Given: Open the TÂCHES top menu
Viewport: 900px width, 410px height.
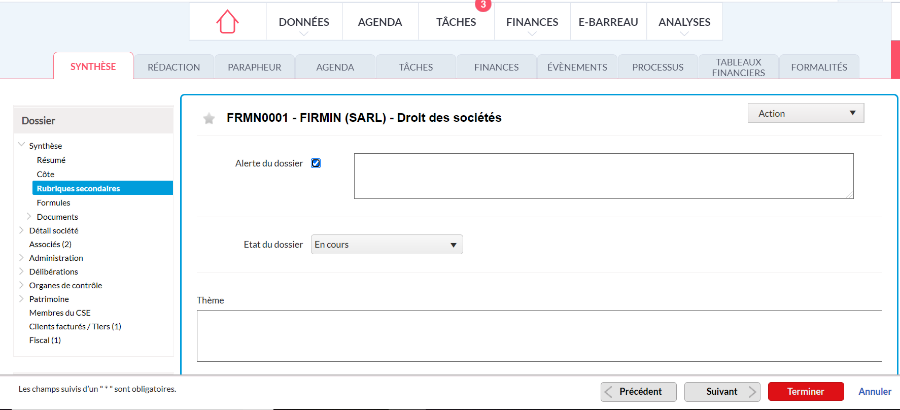Looking at the screenshot, I should click(x=456, y=22).
